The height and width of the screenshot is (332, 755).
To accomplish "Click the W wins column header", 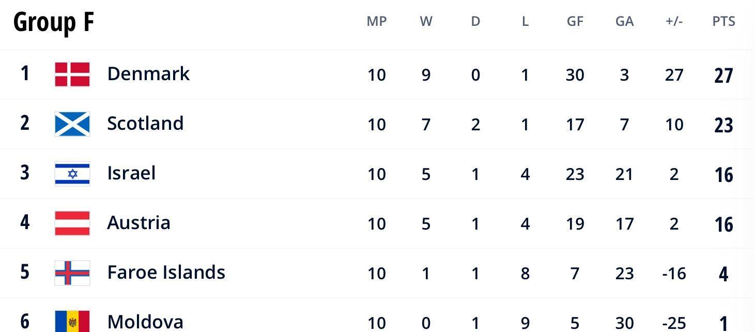I will click(426, 21).
